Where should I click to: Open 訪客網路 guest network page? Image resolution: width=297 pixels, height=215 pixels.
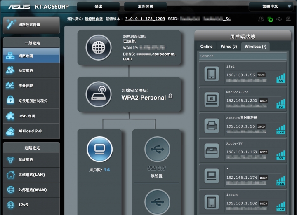[x=31, y=70]
